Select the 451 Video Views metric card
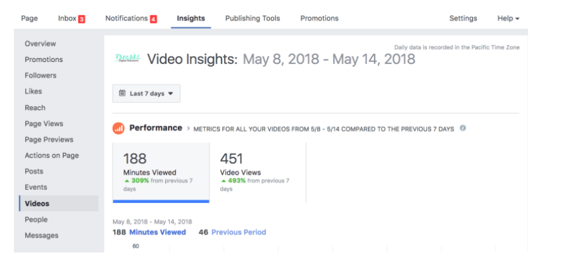This screenshot has width=573, height=265. click(258, 172)
